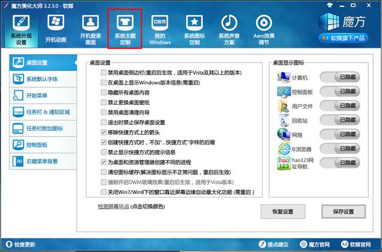
Task: Click the 提点建议 icon
Action: click(262, 244)
